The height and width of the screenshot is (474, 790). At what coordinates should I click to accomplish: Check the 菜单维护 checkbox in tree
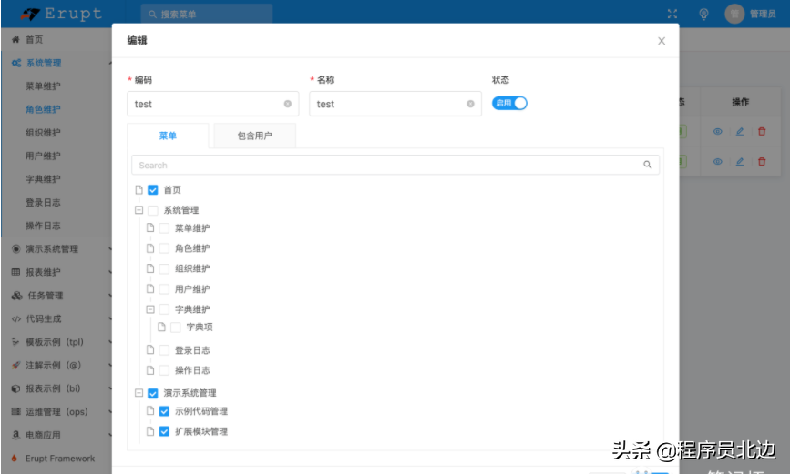[x=164, y=228]
